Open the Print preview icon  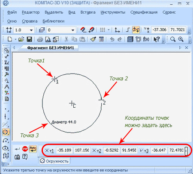click(x=48, y=39)
